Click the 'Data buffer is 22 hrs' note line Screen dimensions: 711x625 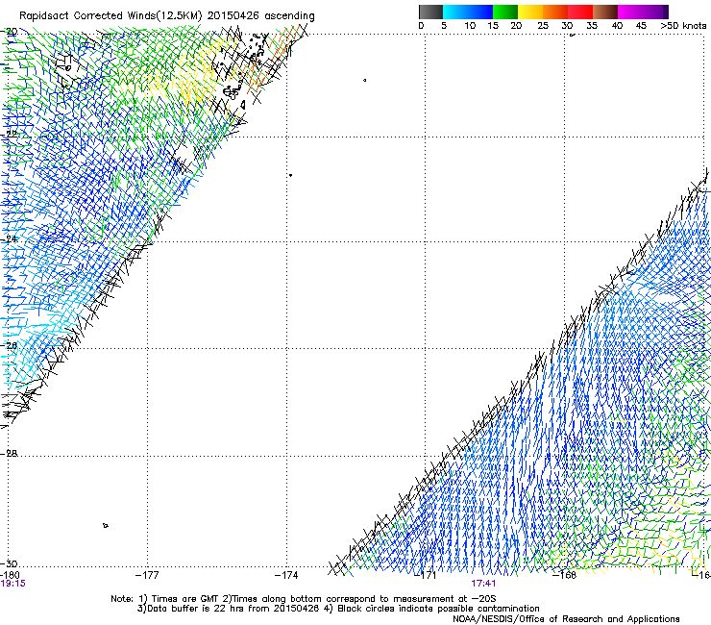(228, 609)
